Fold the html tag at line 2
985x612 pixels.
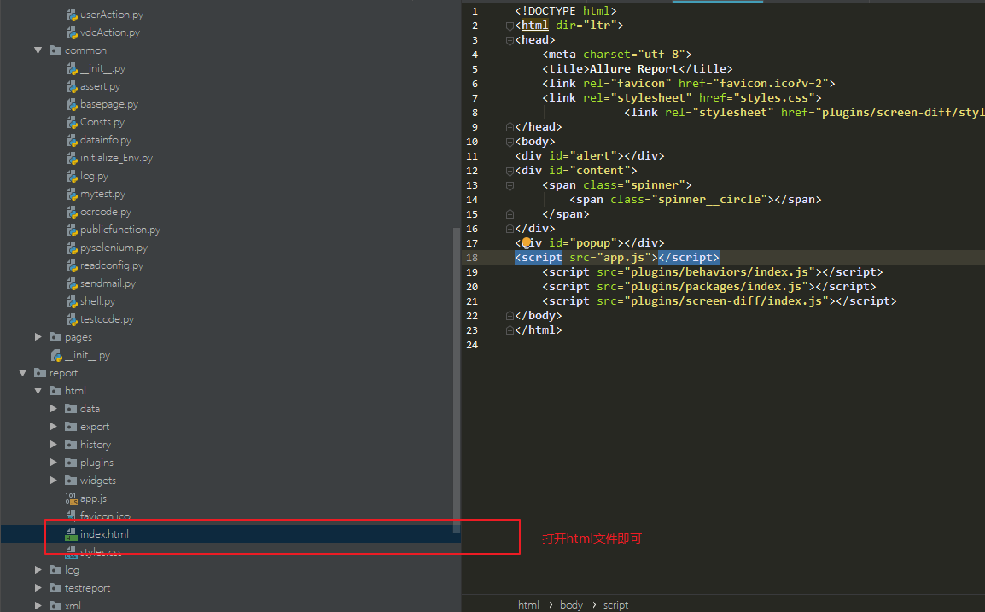click(510, 26)
